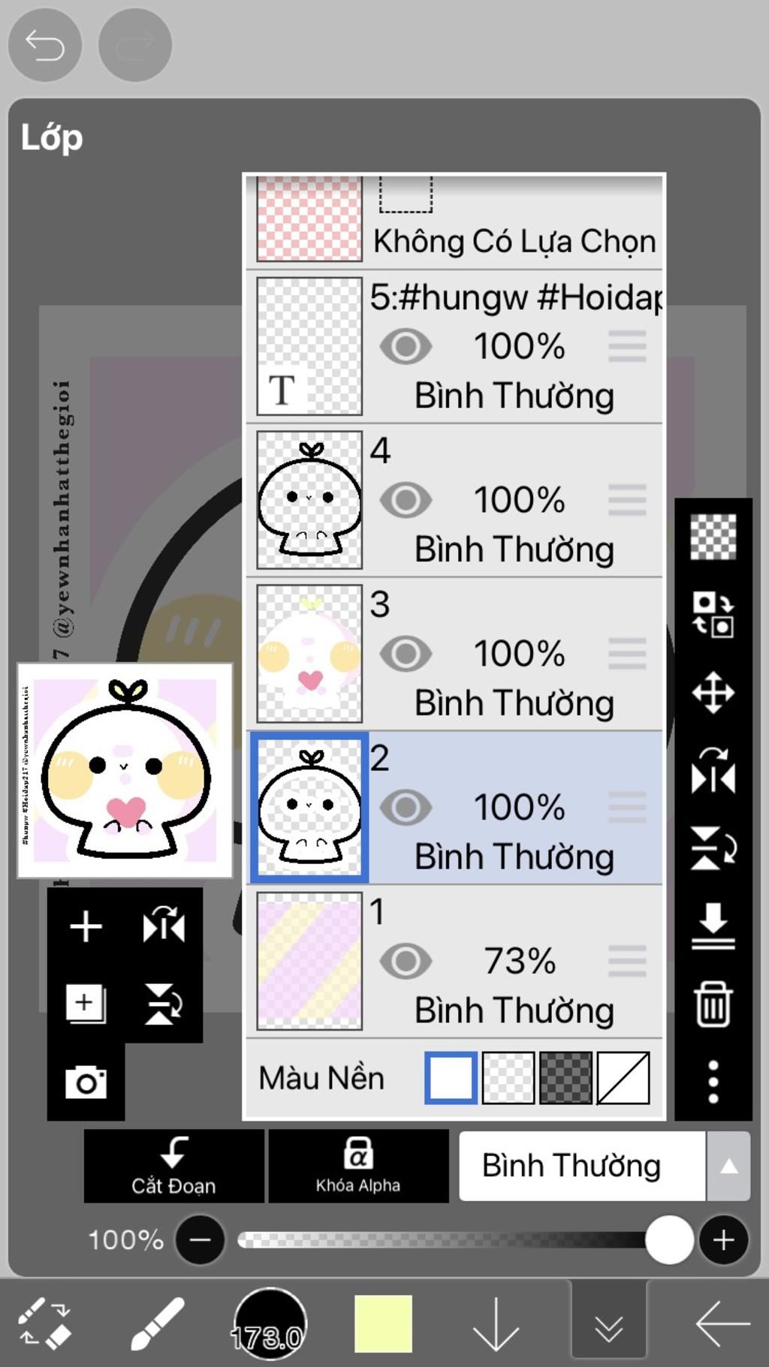769x1367 pixels.
Task: Expand the Bình Thường blend mode dropdown arrow
Action: coord(728,1166)
